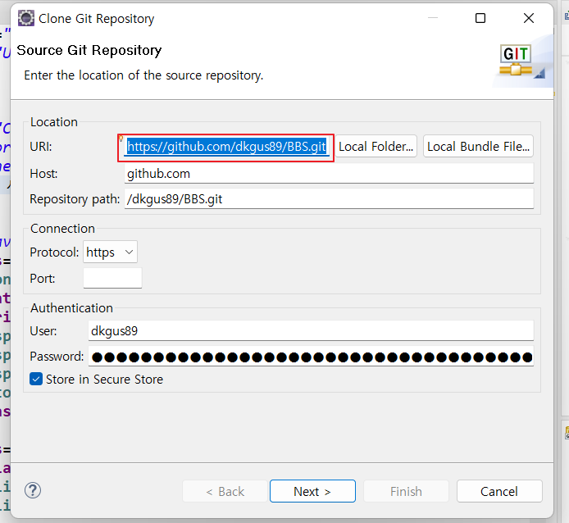This screenshot has height=523, width=569.
Task: Click the Cancel button
Action: [499, 491]
